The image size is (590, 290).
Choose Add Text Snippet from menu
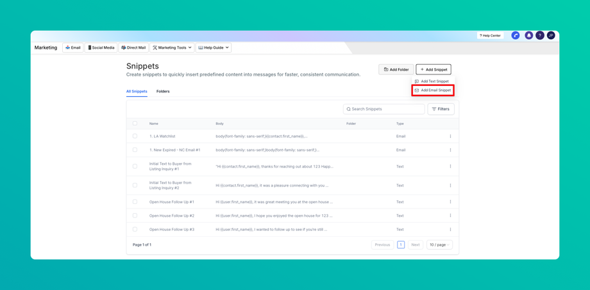click(432, 81)
